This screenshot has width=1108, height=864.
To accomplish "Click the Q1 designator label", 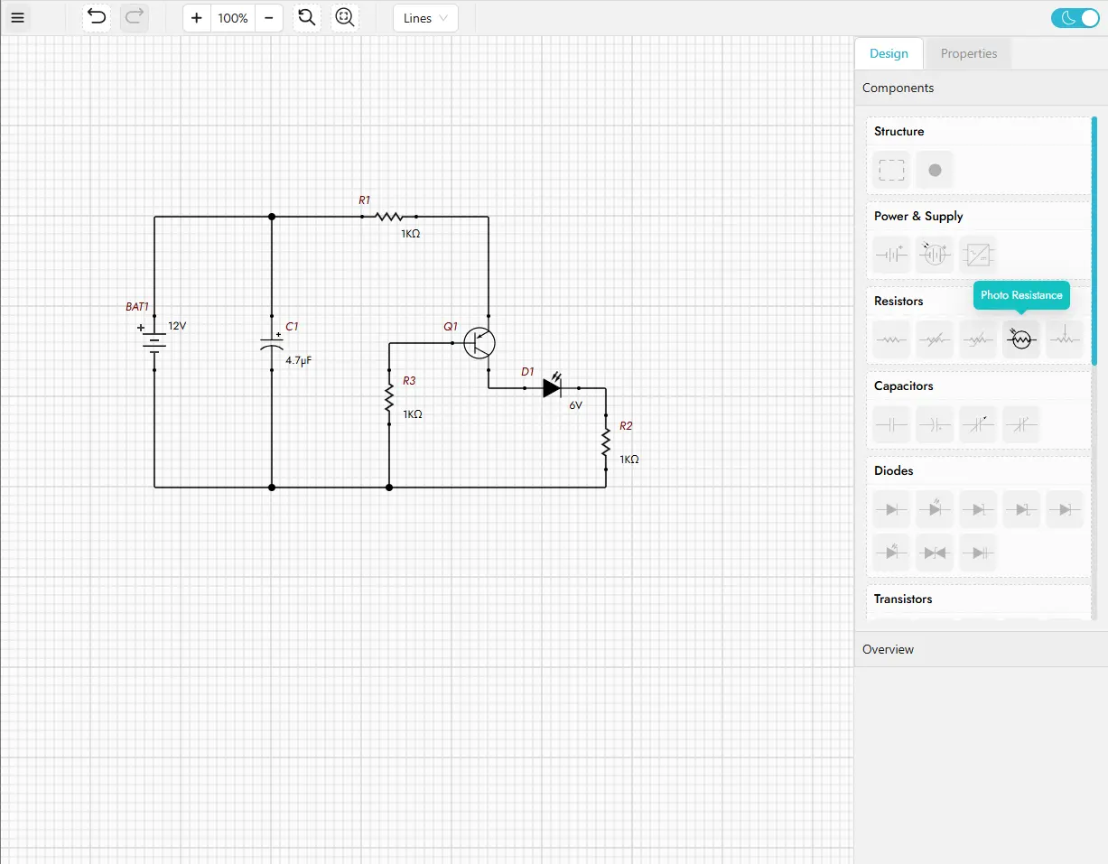I will [451, 326].
